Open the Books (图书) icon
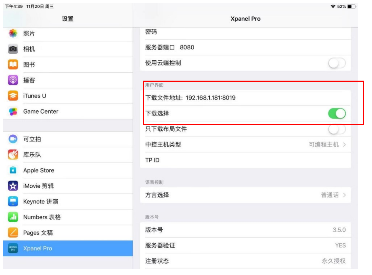The image size is (372, 275). pyautogui.click(x=13, y=64)
